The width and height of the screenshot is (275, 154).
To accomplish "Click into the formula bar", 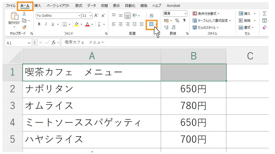I will pos(165,43).
